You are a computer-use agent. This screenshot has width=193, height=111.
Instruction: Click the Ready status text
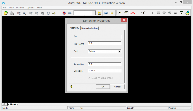point(5,108)
